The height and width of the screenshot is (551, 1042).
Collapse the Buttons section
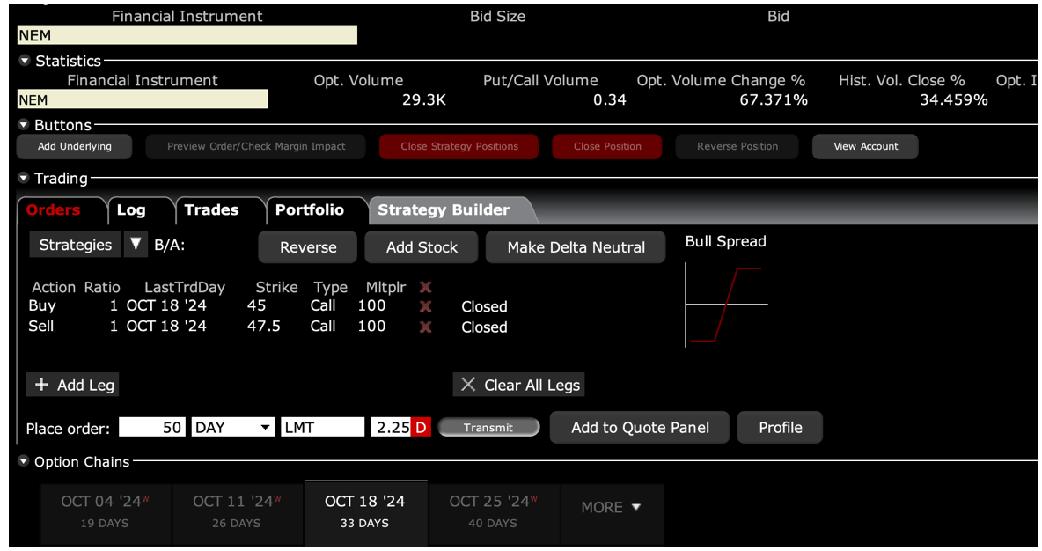(x=25, y=125)
